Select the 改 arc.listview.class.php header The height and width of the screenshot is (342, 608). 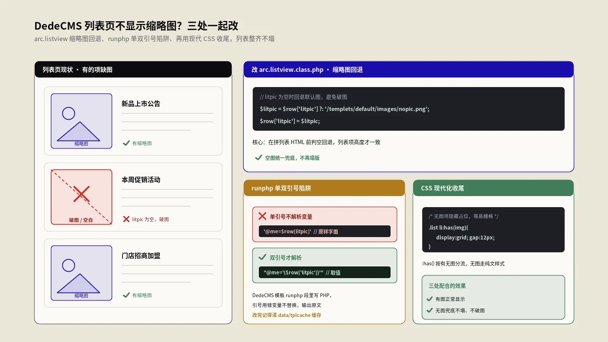pyautogui.click(x=408, y=70)
